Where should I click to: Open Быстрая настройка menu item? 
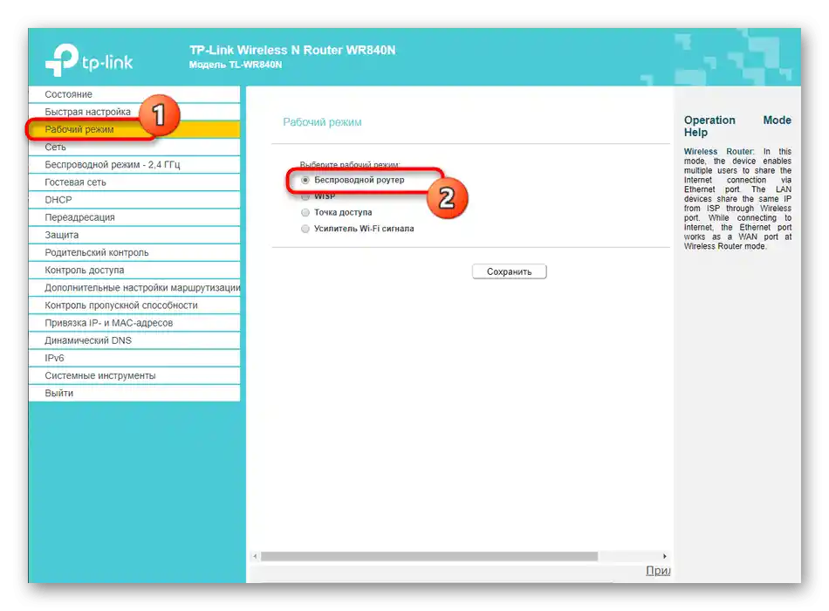click(x=134, y=112)
